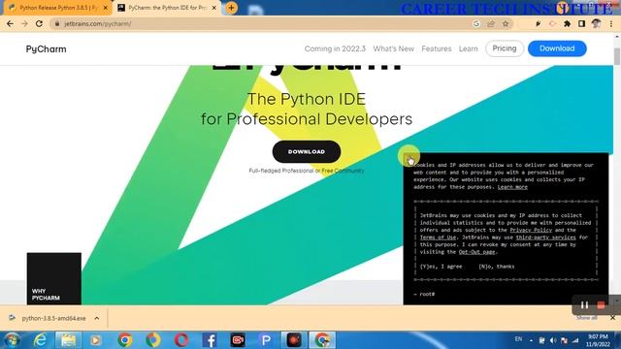The height and width of the screenshot is (349, 621).
Task: Go forward in browser history
Action: coord(24,23)
